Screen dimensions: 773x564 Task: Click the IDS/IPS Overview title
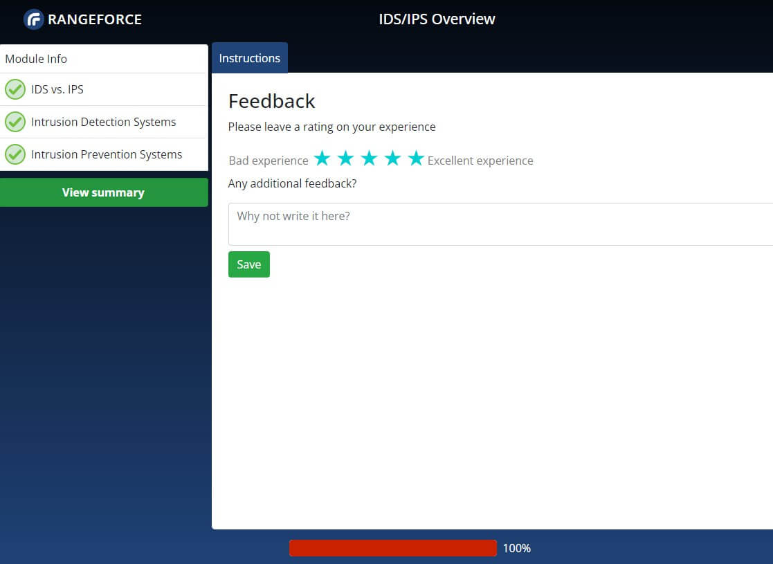[437, 19]
